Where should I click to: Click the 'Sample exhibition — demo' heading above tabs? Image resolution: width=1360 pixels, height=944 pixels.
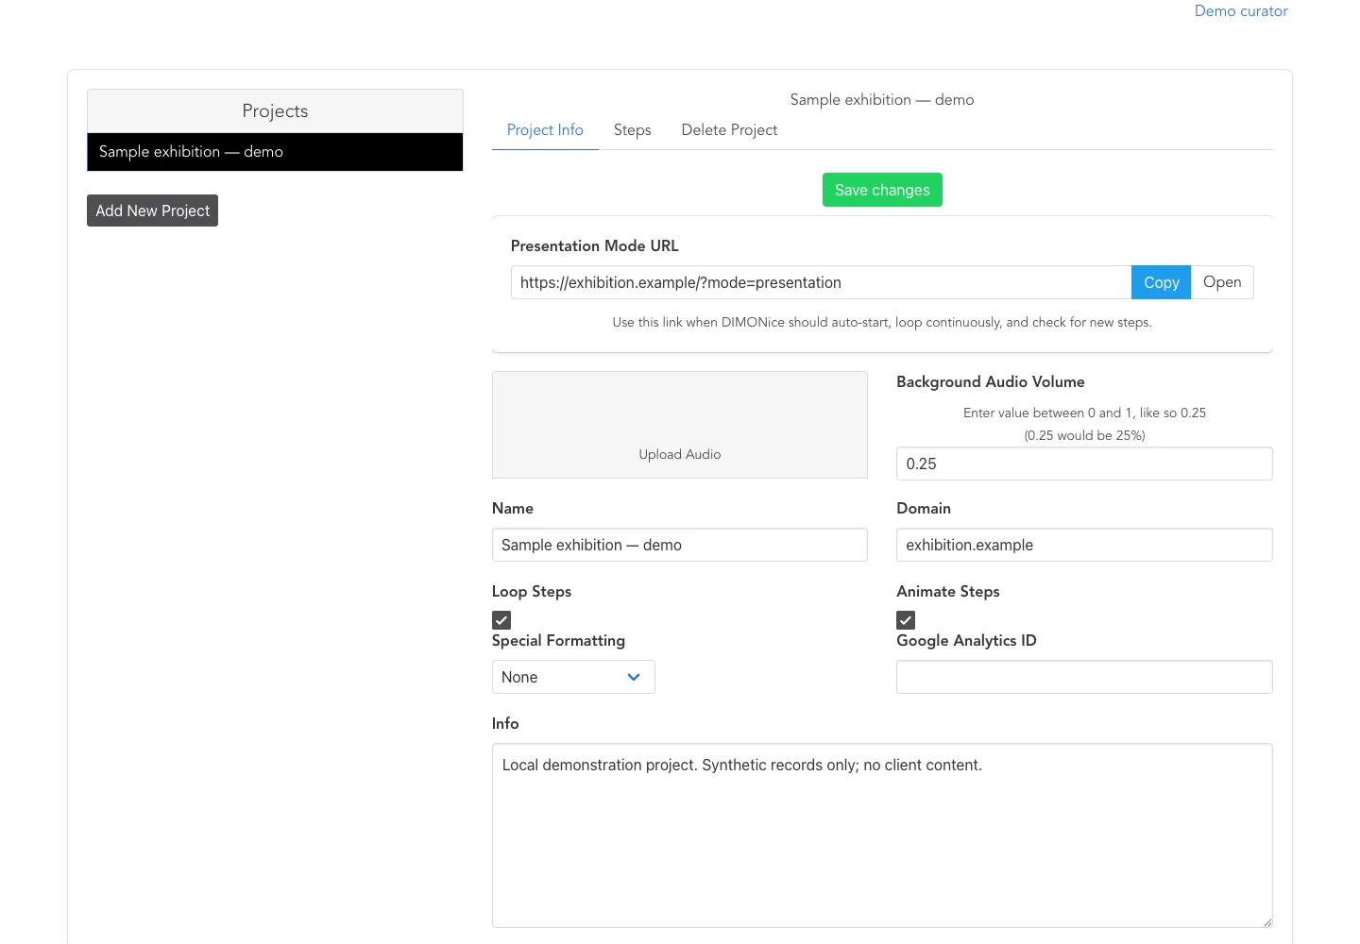pos(882,100)
